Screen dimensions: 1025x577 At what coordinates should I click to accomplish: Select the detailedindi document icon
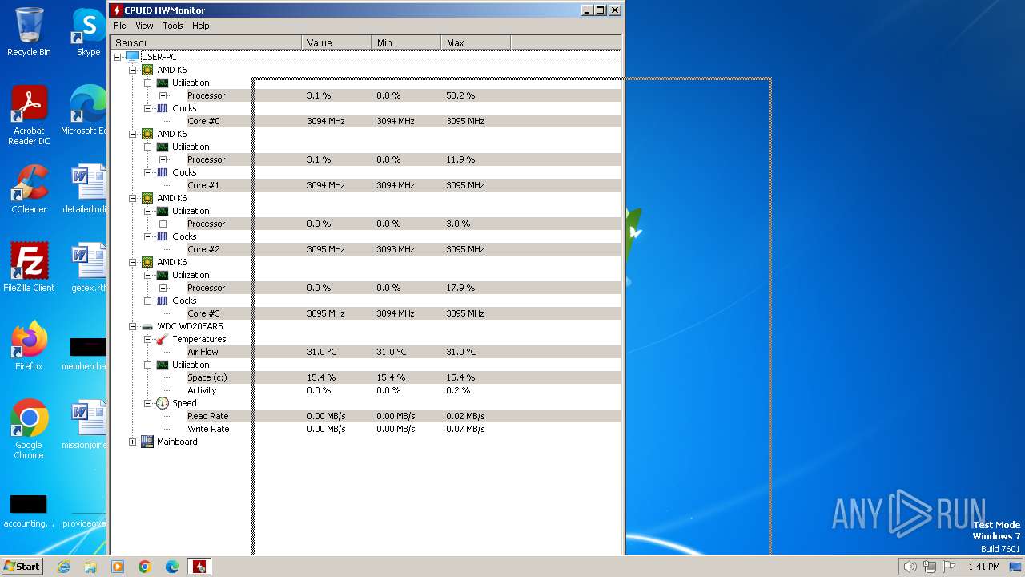(85, 190)
